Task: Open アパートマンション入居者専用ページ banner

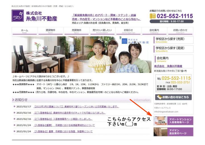Action: click(x=173, y=121)
